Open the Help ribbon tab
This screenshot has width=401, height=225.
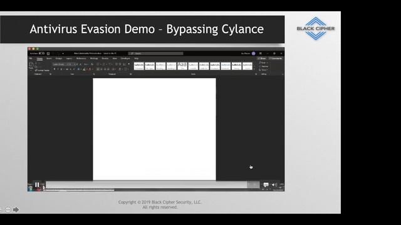(x=137, y=58)
